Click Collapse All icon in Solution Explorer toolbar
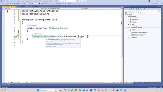Image resolution: width=163 pixels, height=92 pixels. pos(137,9)
